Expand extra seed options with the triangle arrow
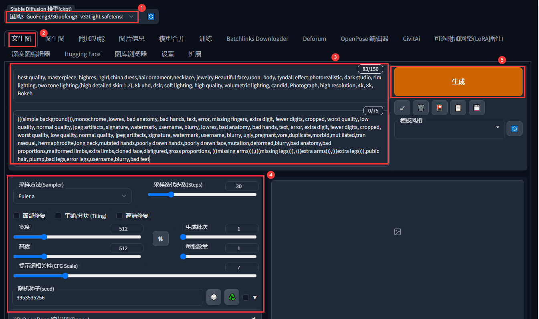This screenshot has height=319, width=539. point(254,297)
